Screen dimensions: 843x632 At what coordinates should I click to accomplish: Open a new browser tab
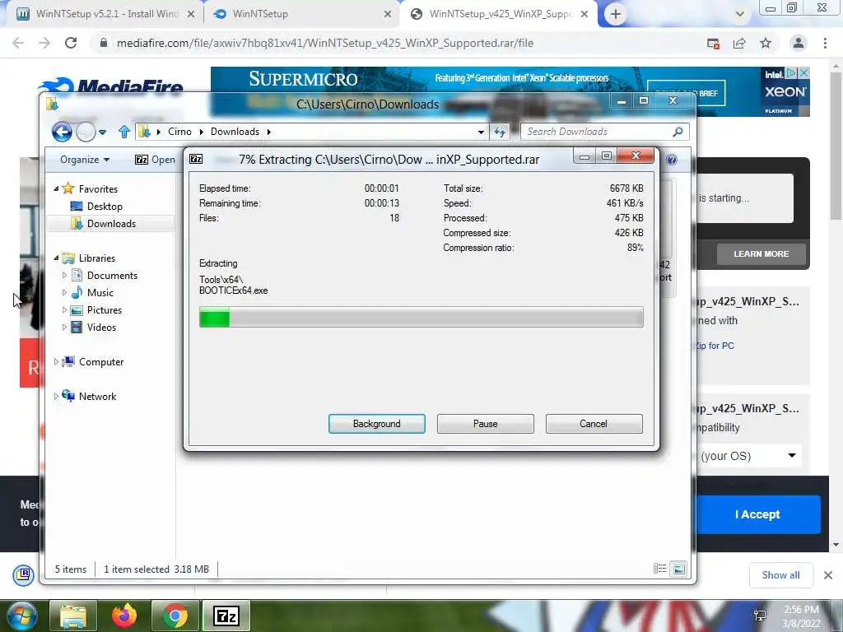tap(616, 14)
